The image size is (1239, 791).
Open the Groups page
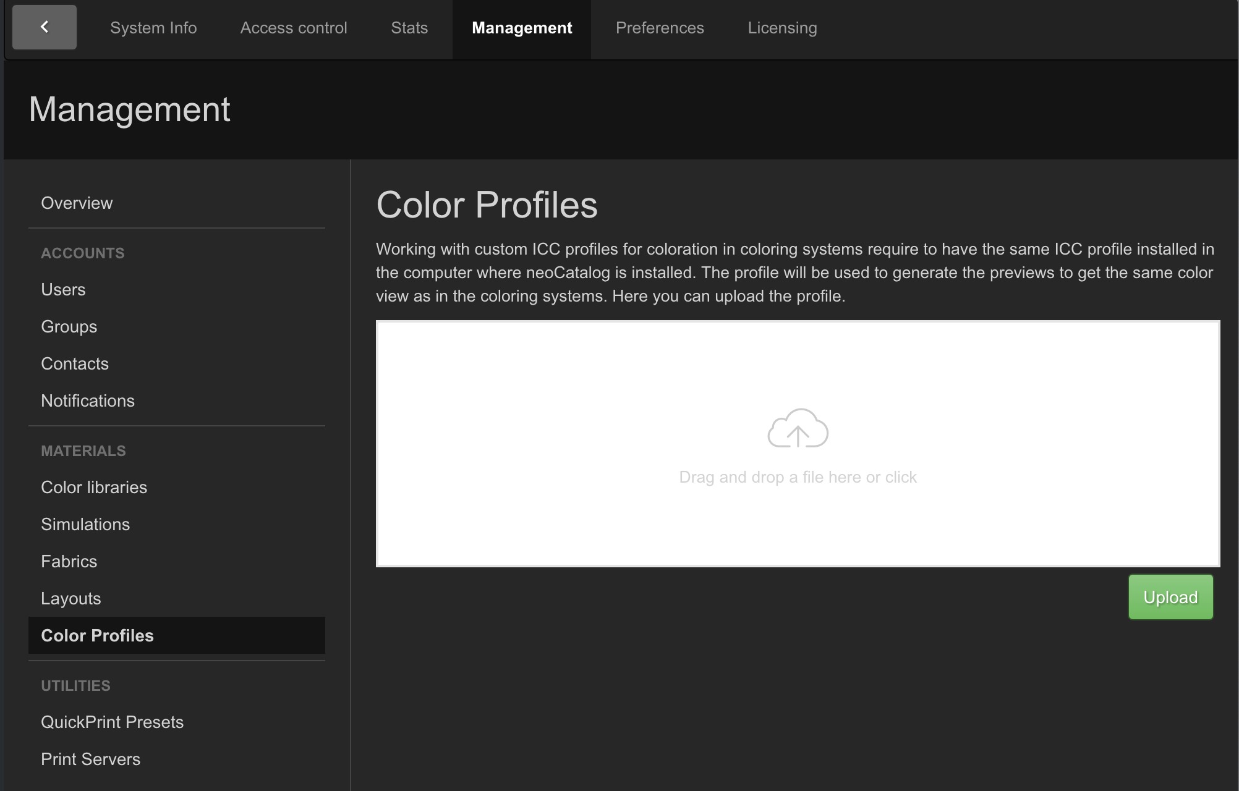click(x=69, y=327)
